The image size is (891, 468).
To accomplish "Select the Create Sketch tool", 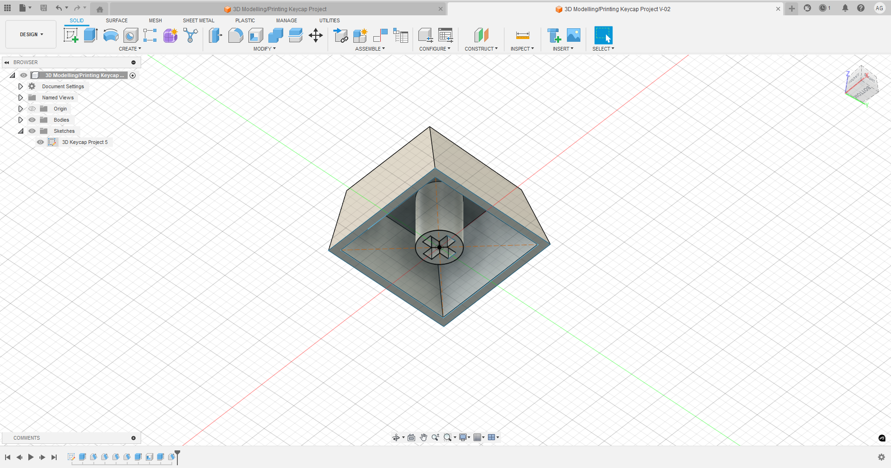I will 71,35.
